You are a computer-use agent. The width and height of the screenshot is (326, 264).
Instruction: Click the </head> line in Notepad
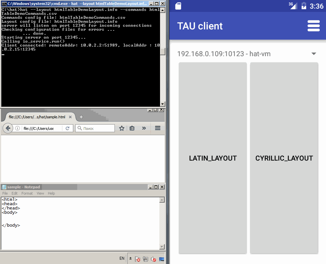[x=11, y=208]
